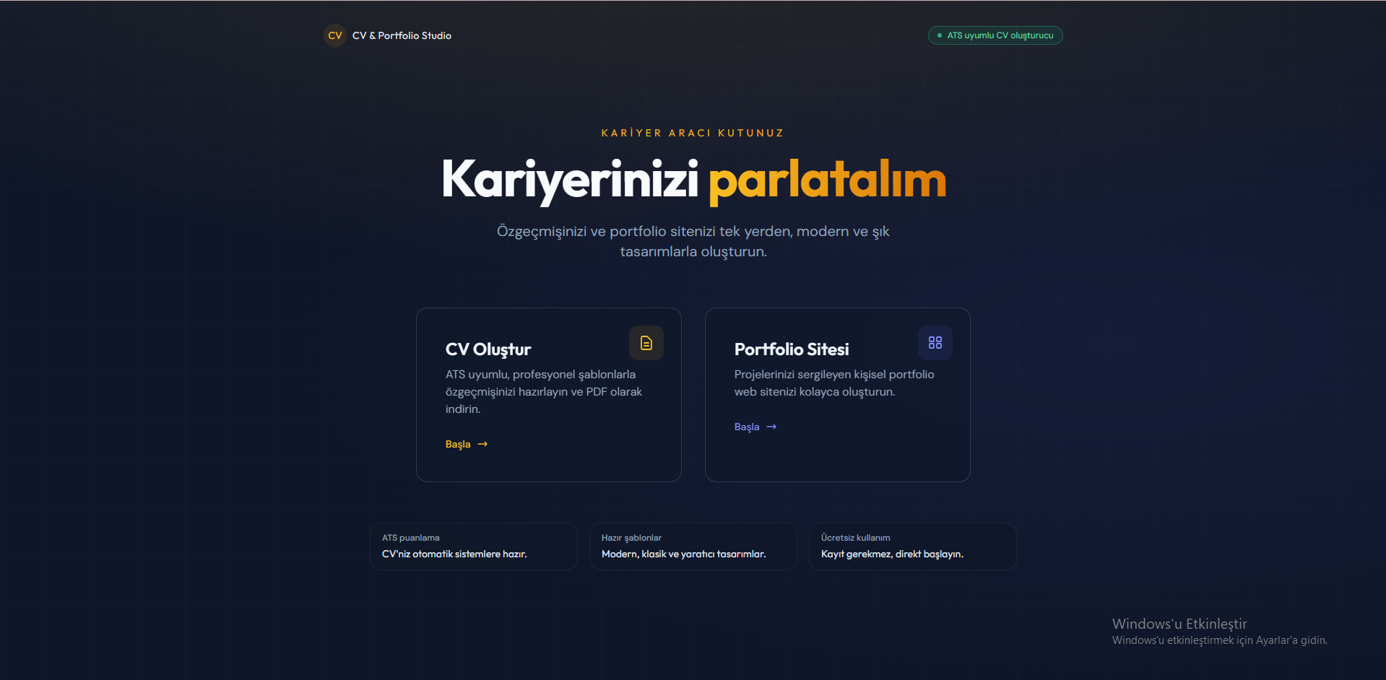Image resolution: width=1386 pixels, height=680 pixels.
Task: Click the CV & Portfolio Studio title text
Action: 402,35
